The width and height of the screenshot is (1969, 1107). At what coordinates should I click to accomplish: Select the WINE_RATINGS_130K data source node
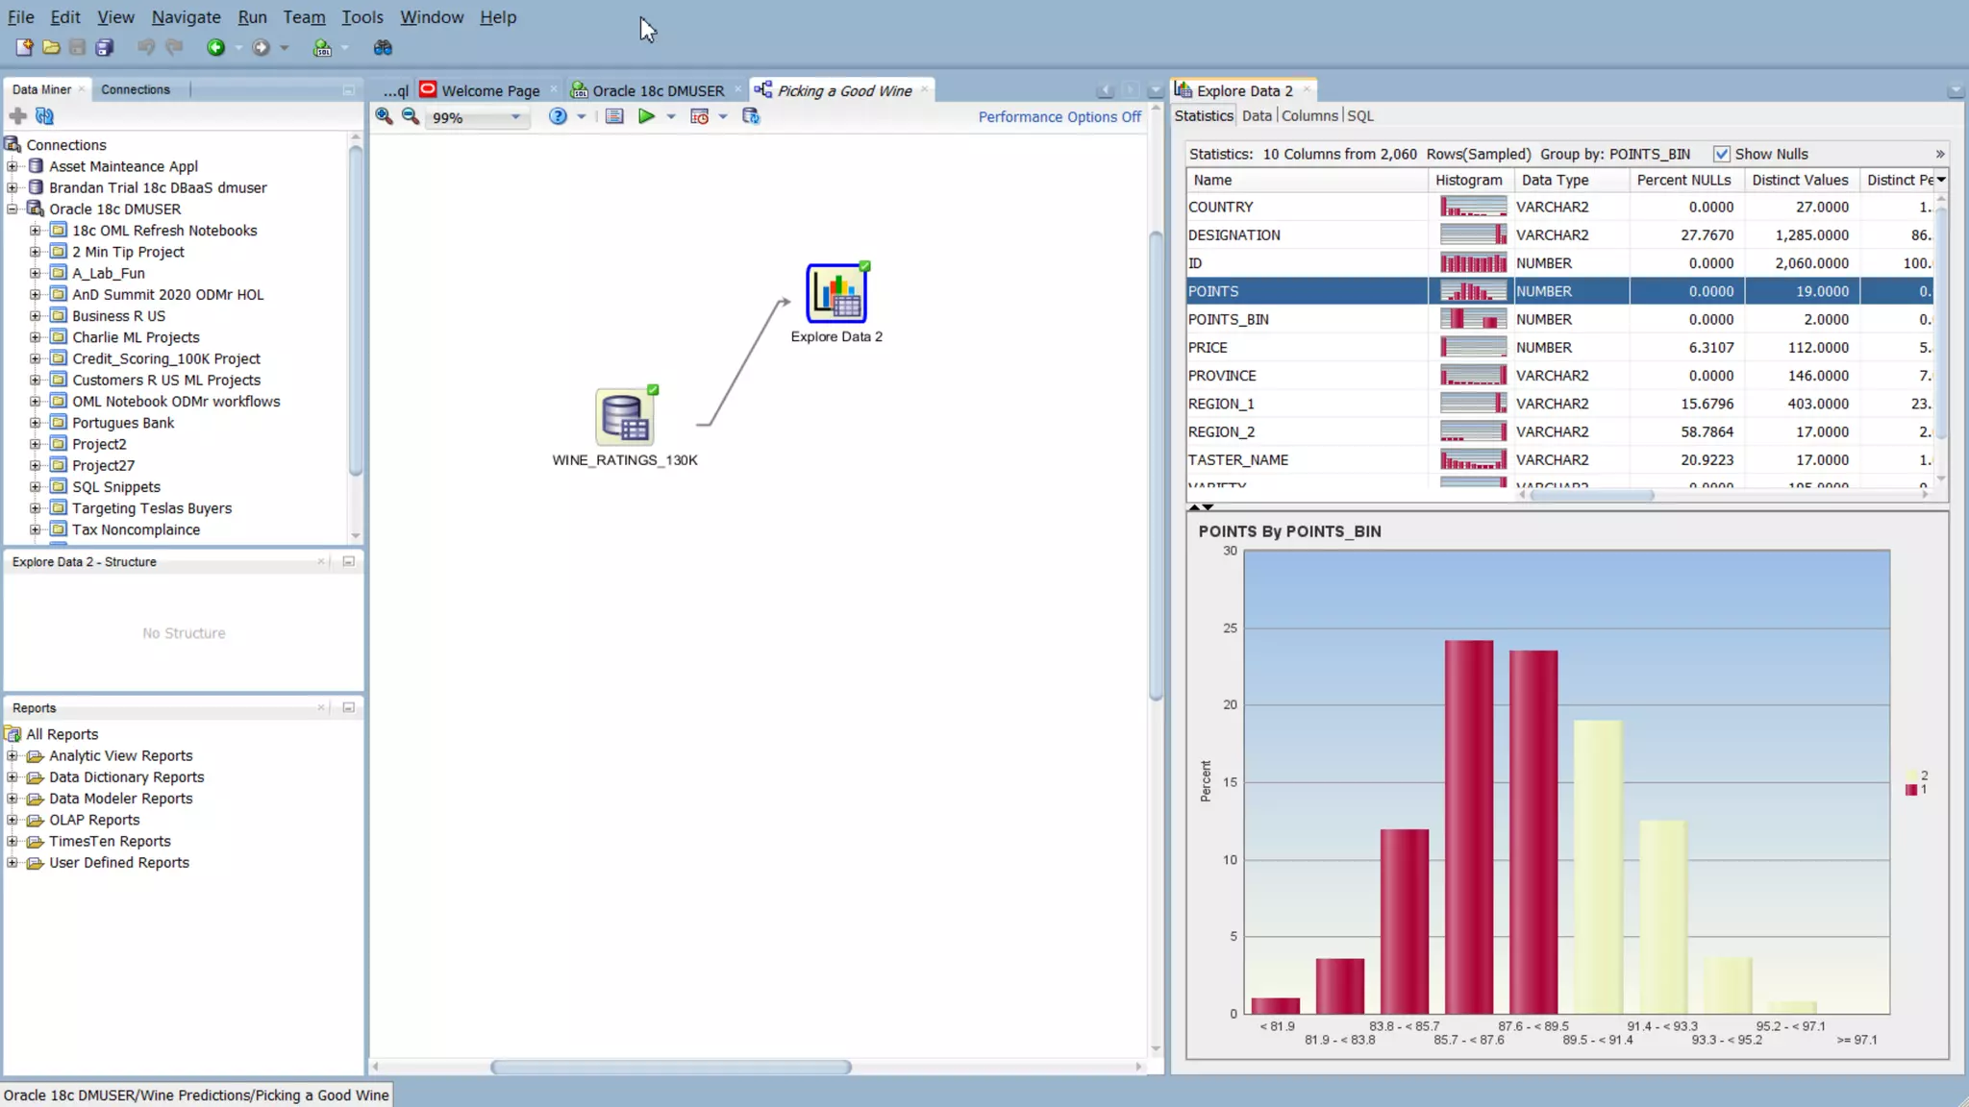click(624, 418)
